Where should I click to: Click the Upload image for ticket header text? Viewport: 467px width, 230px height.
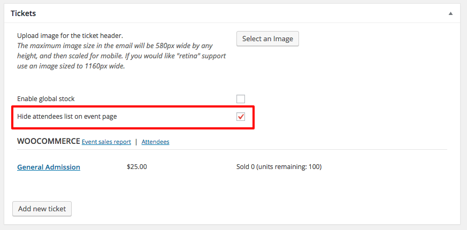pos(70,36)
